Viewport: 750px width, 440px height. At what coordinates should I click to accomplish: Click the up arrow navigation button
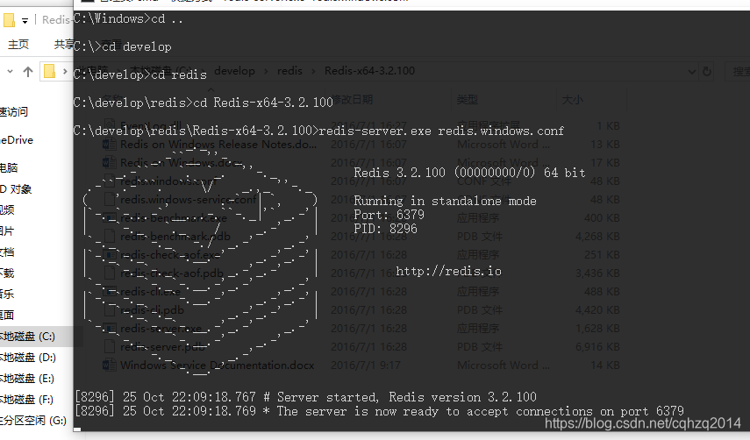pyautogui.click(x=28, y=72)
